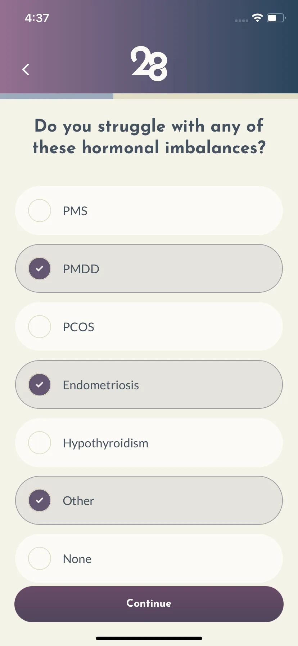Uncheck the PMDD checkmark circle
The height and width of the screenshot is (646, 298).
coord(40,269)
